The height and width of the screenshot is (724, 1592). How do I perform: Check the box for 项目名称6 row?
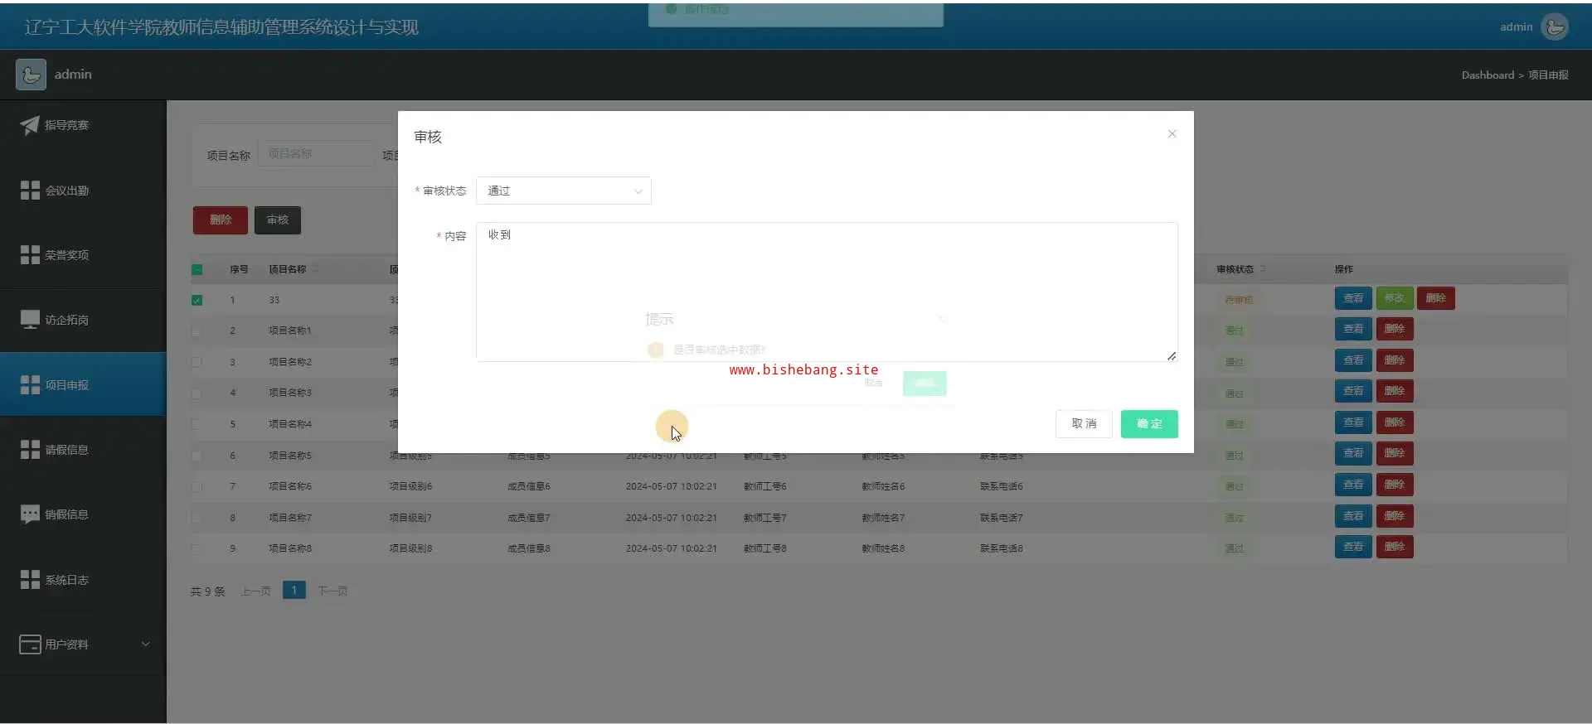197,486
